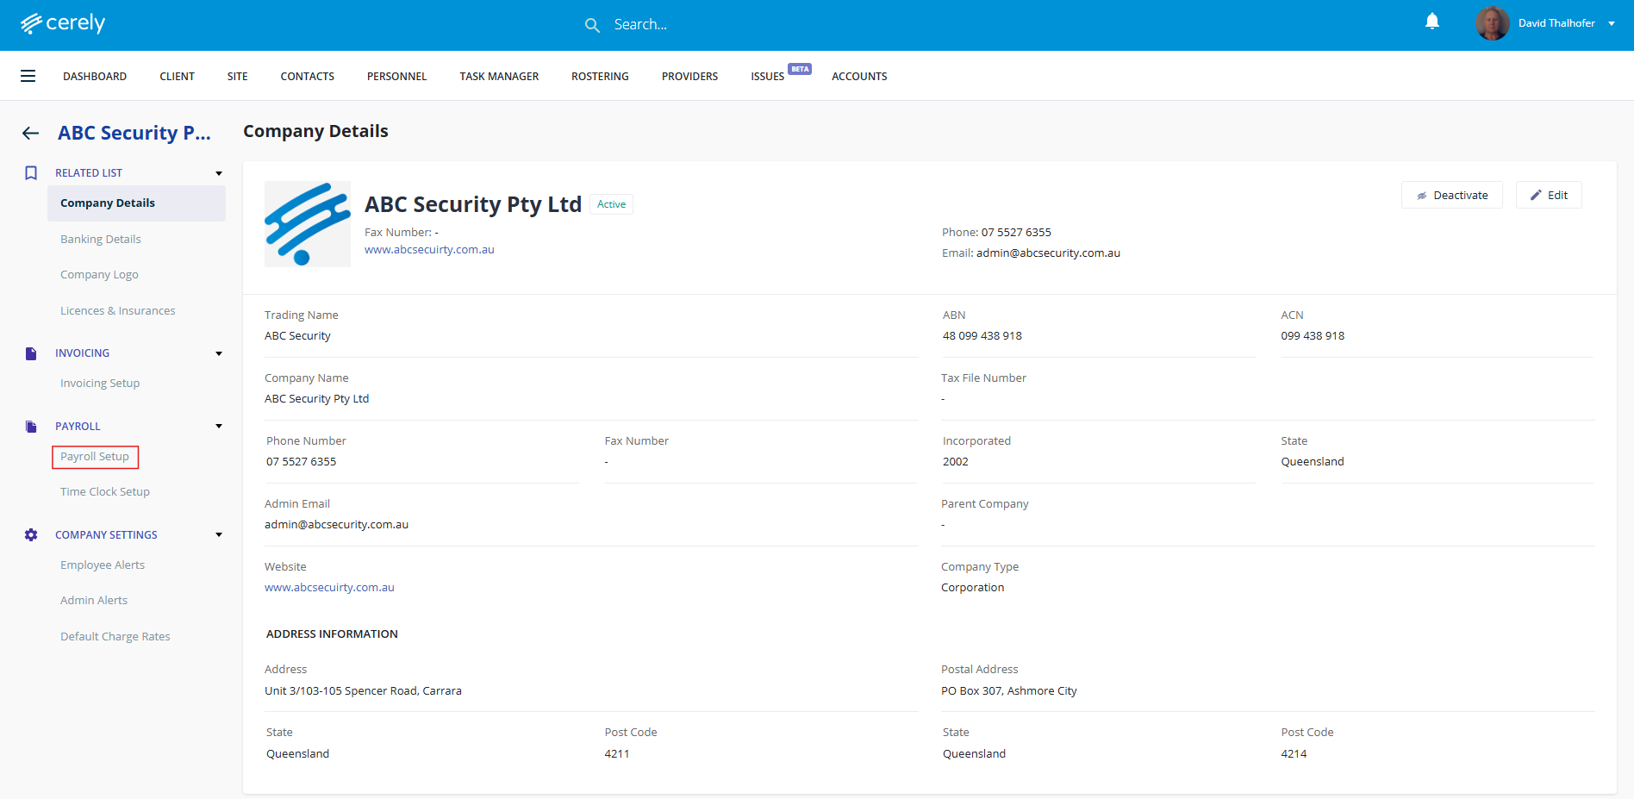Open the Rostering menu
Screen dimensions: 1634x799
(600, 77)
